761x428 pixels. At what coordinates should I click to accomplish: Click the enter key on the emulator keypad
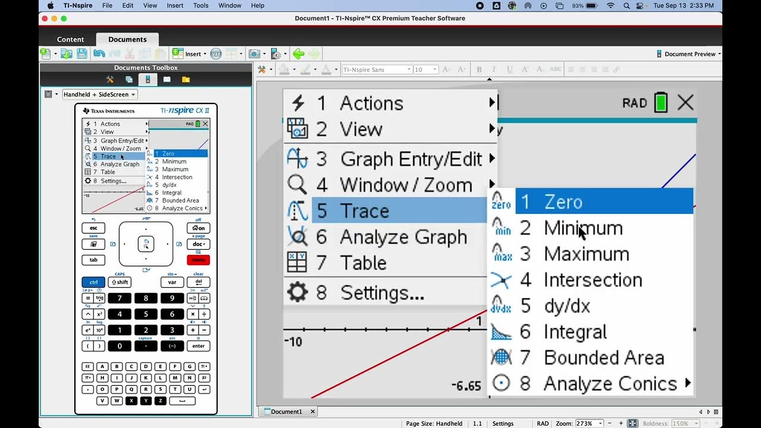pos(198,346)
